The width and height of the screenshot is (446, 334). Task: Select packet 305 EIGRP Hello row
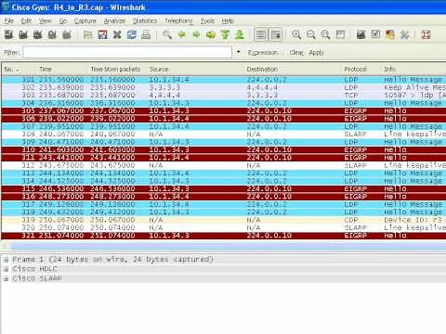[x=224, y=110]
